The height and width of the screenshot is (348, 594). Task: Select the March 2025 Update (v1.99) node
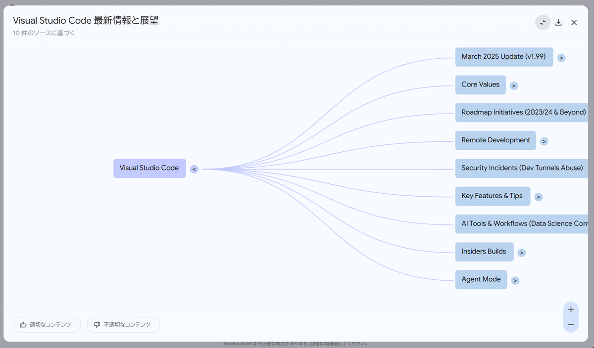coord(503,57)
